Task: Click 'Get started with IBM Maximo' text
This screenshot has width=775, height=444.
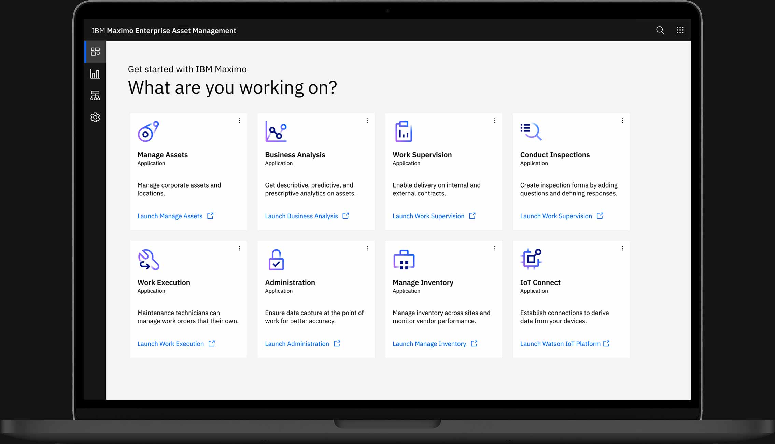Action: point(187,69)
